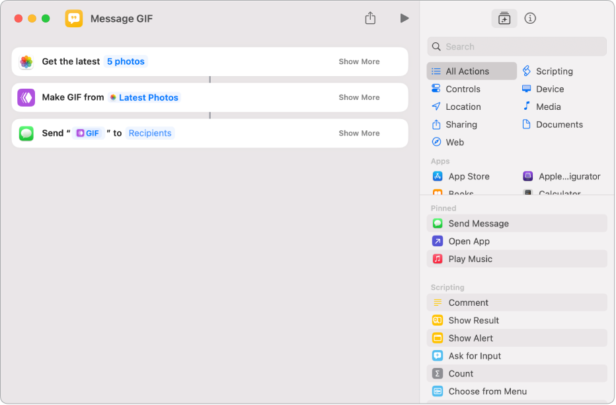Screen dimensions: 616x405
Task: Choose the Ask for Input action
Action: 517,355
